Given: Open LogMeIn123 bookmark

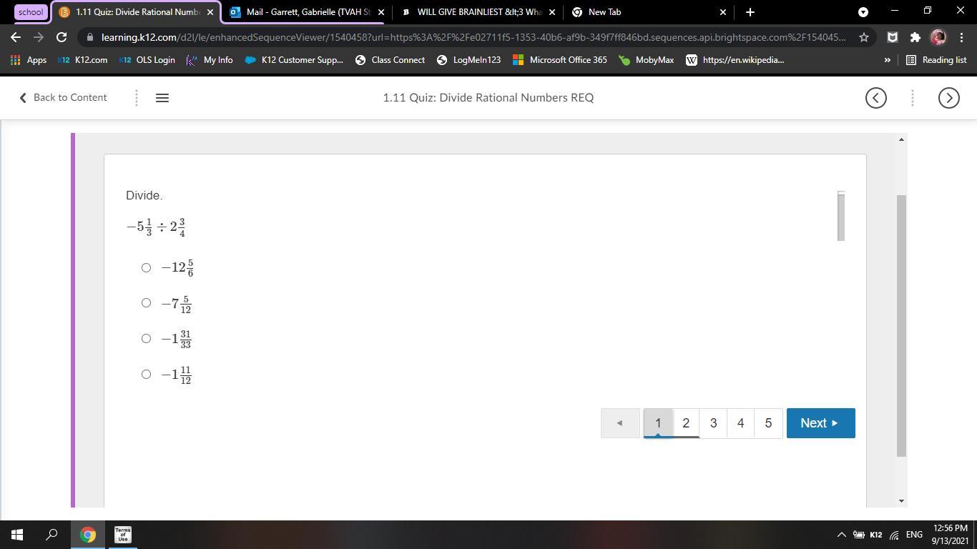Looking at the screenshot, I should pos(468,60).
